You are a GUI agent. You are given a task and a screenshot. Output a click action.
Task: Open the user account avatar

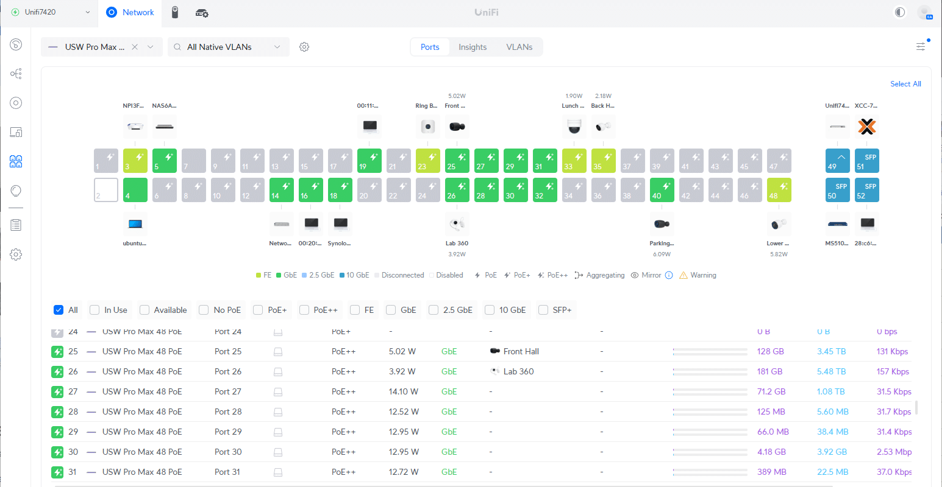[924, 12]
